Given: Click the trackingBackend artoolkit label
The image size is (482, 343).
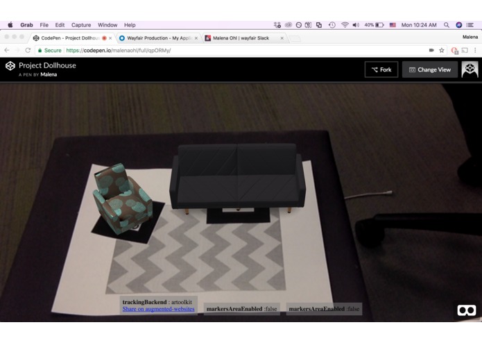Looking at the screenshot, I should (x=157, y=302).
